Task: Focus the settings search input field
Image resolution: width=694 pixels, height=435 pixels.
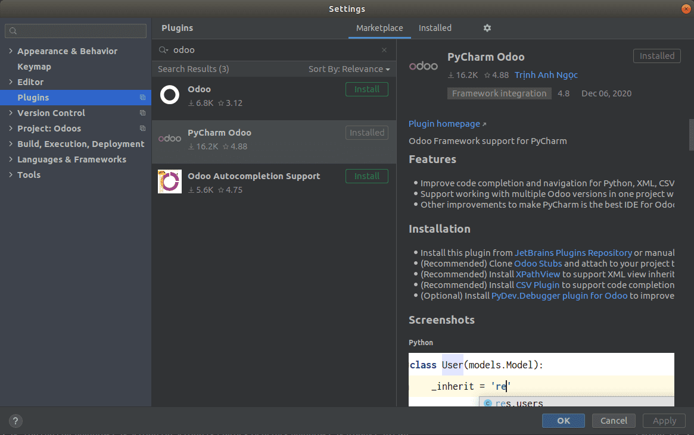Action: tap(75, 31)
